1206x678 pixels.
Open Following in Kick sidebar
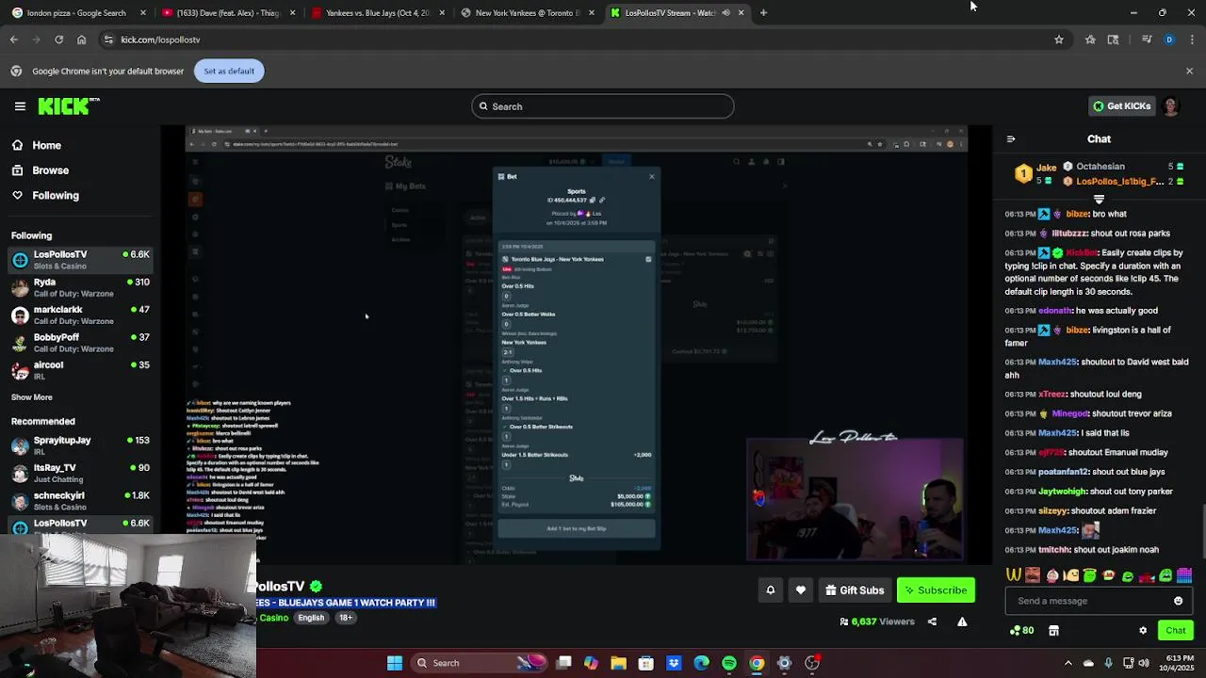point(56,195)
